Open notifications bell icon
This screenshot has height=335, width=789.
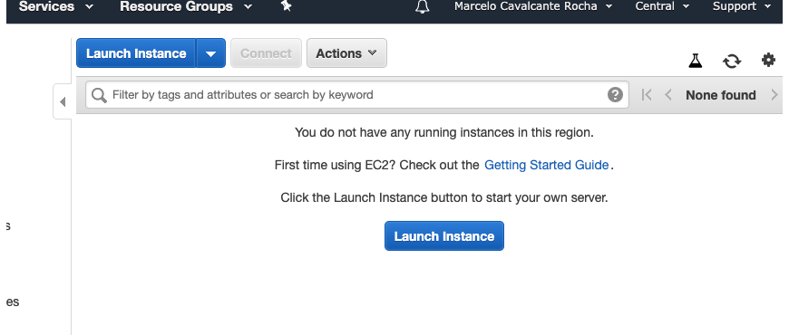(423, 6)
